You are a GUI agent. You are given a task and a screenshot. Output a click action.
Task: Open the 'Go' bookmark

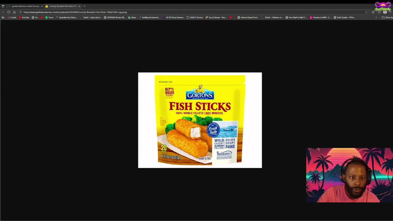tap(35, 17)
